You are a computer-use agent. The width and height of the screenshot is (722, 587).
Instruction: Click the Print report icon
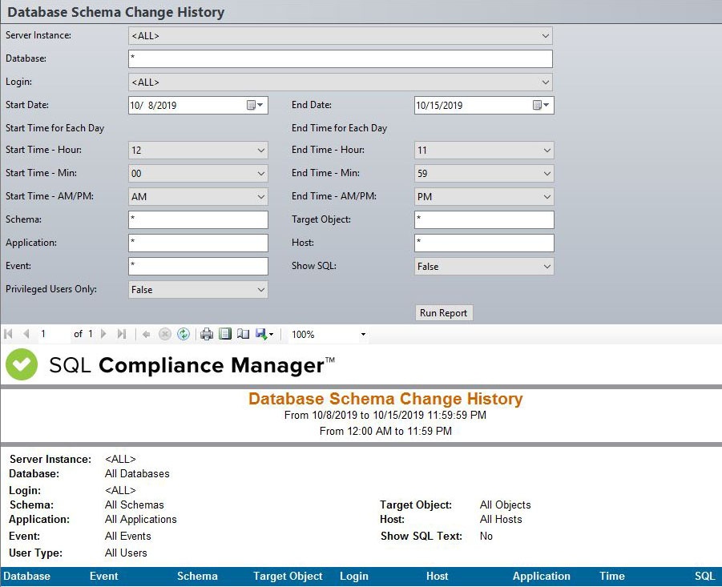pos(207,334)
